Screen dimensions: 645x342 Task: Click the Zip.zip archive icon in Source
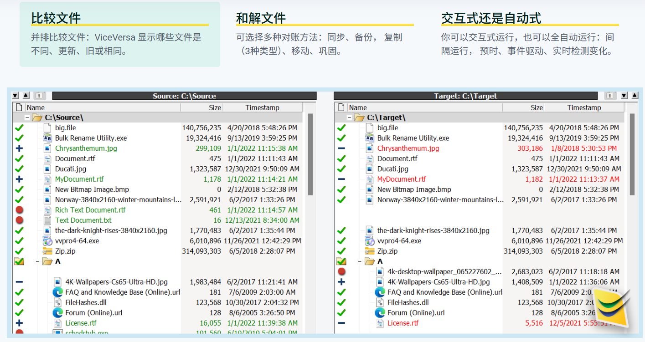point(48,251)
